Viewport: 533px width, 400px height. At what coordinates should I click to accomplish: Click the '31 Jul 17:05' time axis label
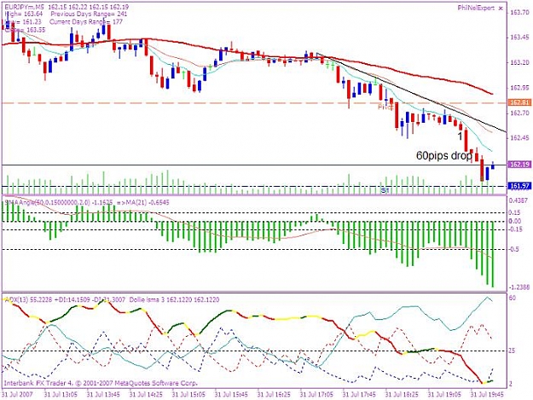point(316,395)
